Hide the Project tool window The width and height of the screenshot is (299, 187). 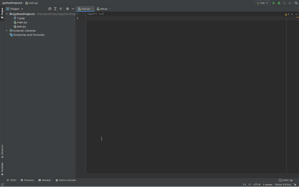tap(73, 9)
